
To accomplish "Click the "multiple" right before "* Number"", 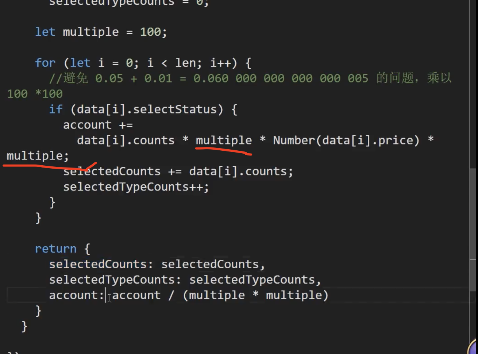I will pos(224,140).
